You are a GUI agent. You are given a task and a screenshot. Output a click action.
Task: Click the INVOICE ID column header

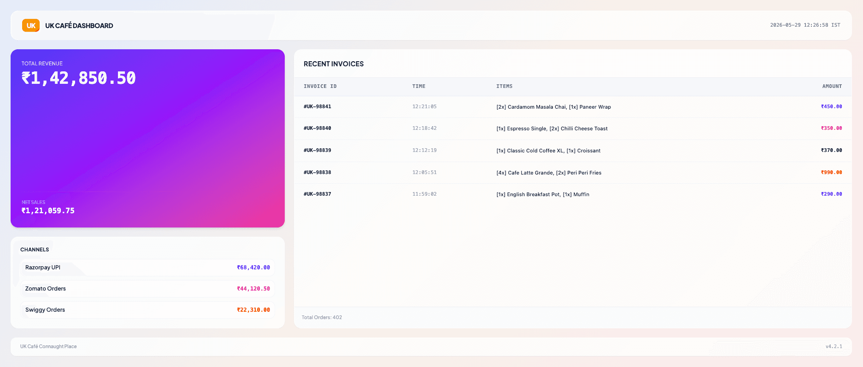(x=320, y=86)
